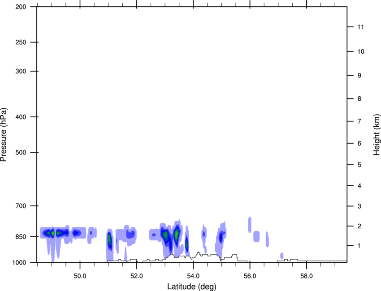Click the 50.0 latitude tick label
Viewport: 381px width, 291px height.
click(80, 276)
